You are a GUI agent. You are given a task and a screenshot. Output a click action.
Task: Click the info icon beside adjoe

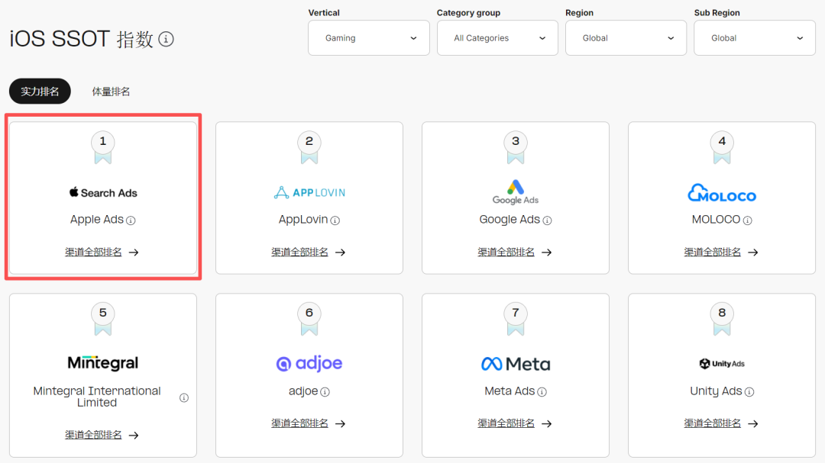click(x=325, y=391)
